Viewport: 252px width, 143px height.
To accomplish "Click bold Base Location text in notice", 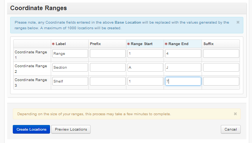I will tap(128, 22).
